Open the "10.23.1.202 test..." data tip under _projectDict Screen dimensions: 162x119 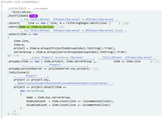[22, 12]
